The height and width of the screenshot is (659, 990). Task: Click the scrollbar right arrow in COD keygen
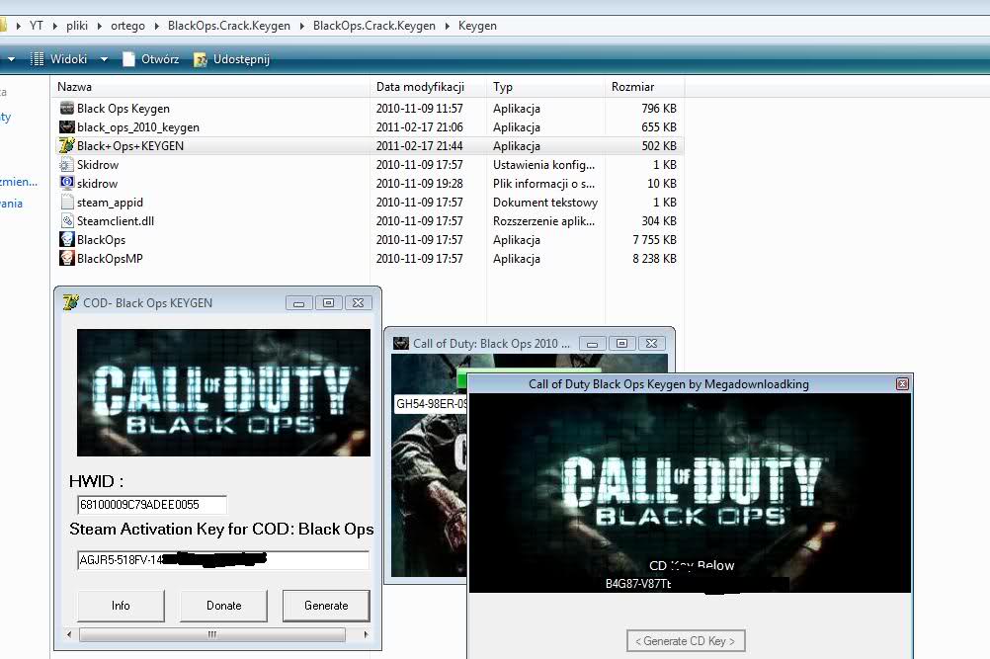[367, 634]
